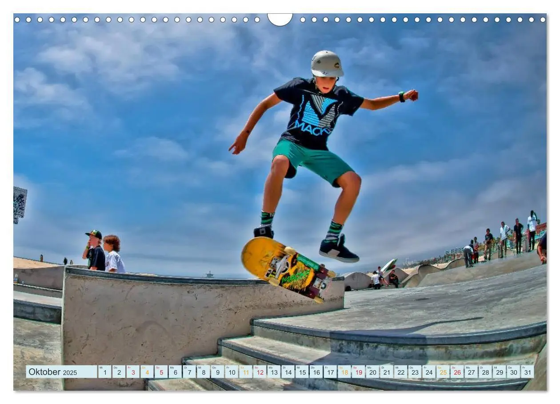The height and width of the screenshot is (404, 560).
Task: Select day 21 in the date row
Action: [x=387, y=372]
